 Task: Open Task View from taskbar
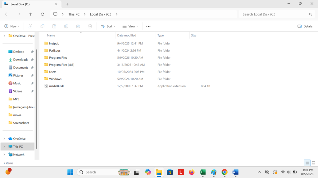137,172
